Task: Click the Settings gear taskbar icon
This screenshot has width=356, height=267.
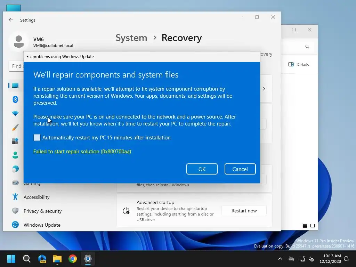Action: pyautogui.click(x=88, y=259)
